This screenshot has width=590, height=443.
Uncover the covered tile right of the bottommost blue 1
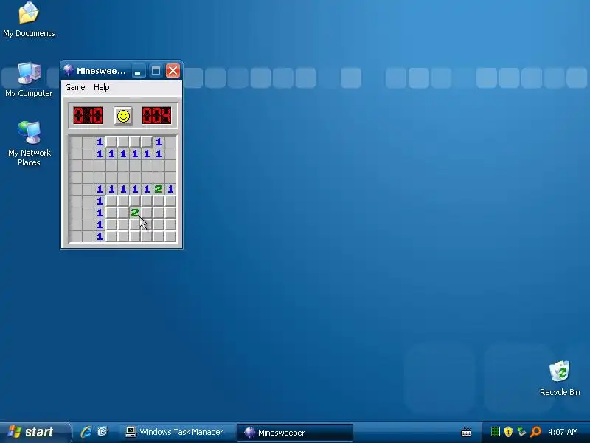(111, 236)
